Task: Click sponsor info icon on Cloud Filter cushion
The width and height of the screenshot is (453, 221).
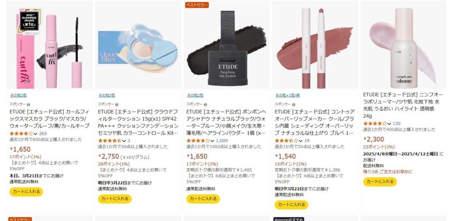Action: (x=117, y=104)
